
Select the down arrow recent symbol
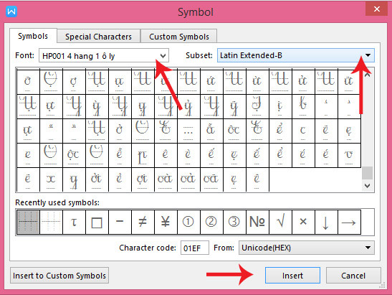326,222
